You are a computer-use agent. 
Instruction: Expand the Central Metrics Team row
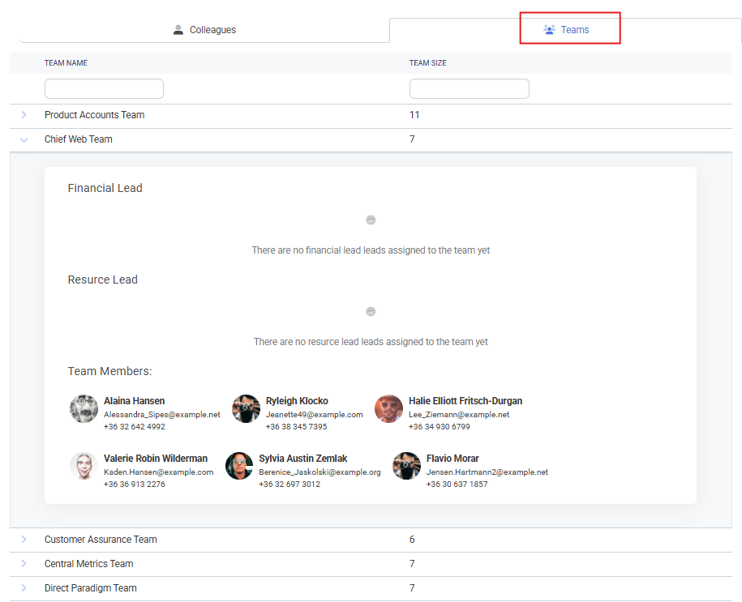[x=24, y=564]
